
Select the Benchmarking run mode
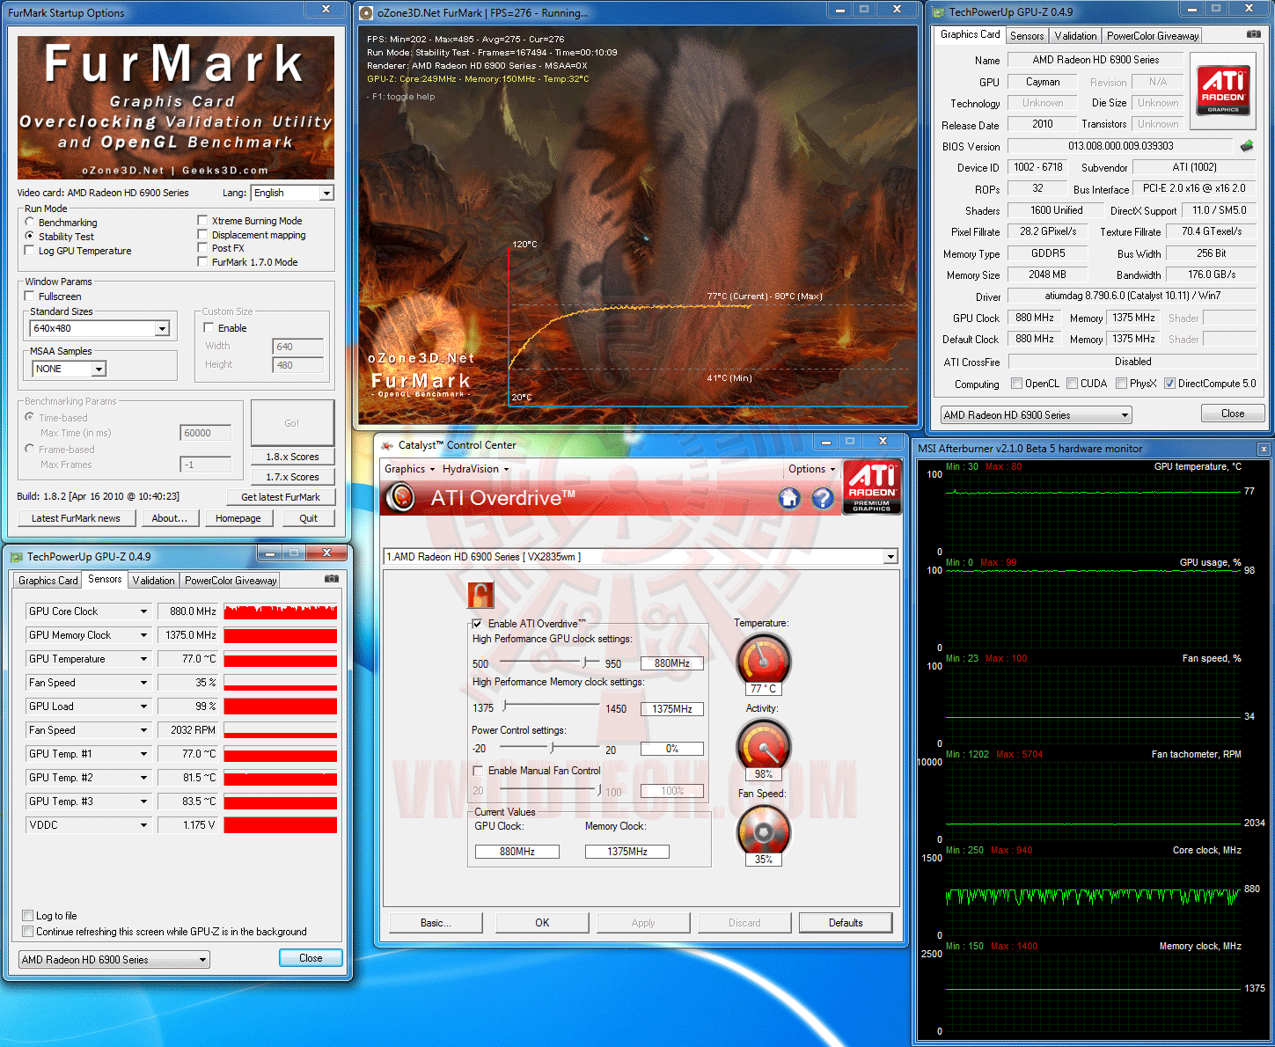[x=30, y=223]
